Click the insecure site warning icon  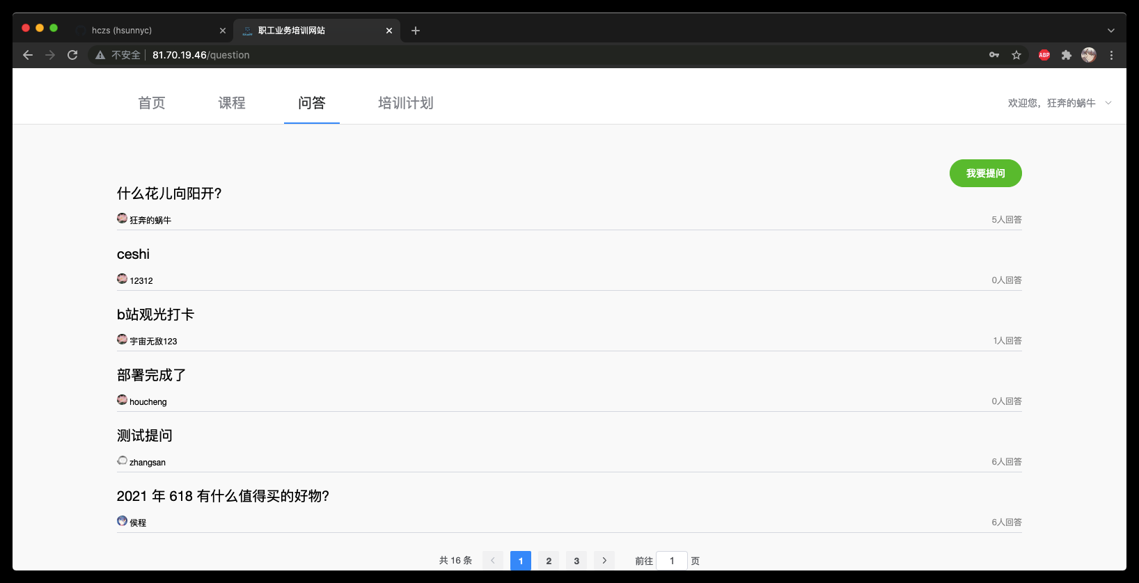[x=100, y=55]
